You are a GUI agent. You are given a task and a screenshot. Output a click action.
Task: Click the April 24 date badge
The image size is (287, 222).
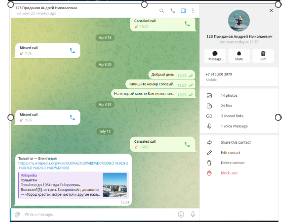[105, 104]
